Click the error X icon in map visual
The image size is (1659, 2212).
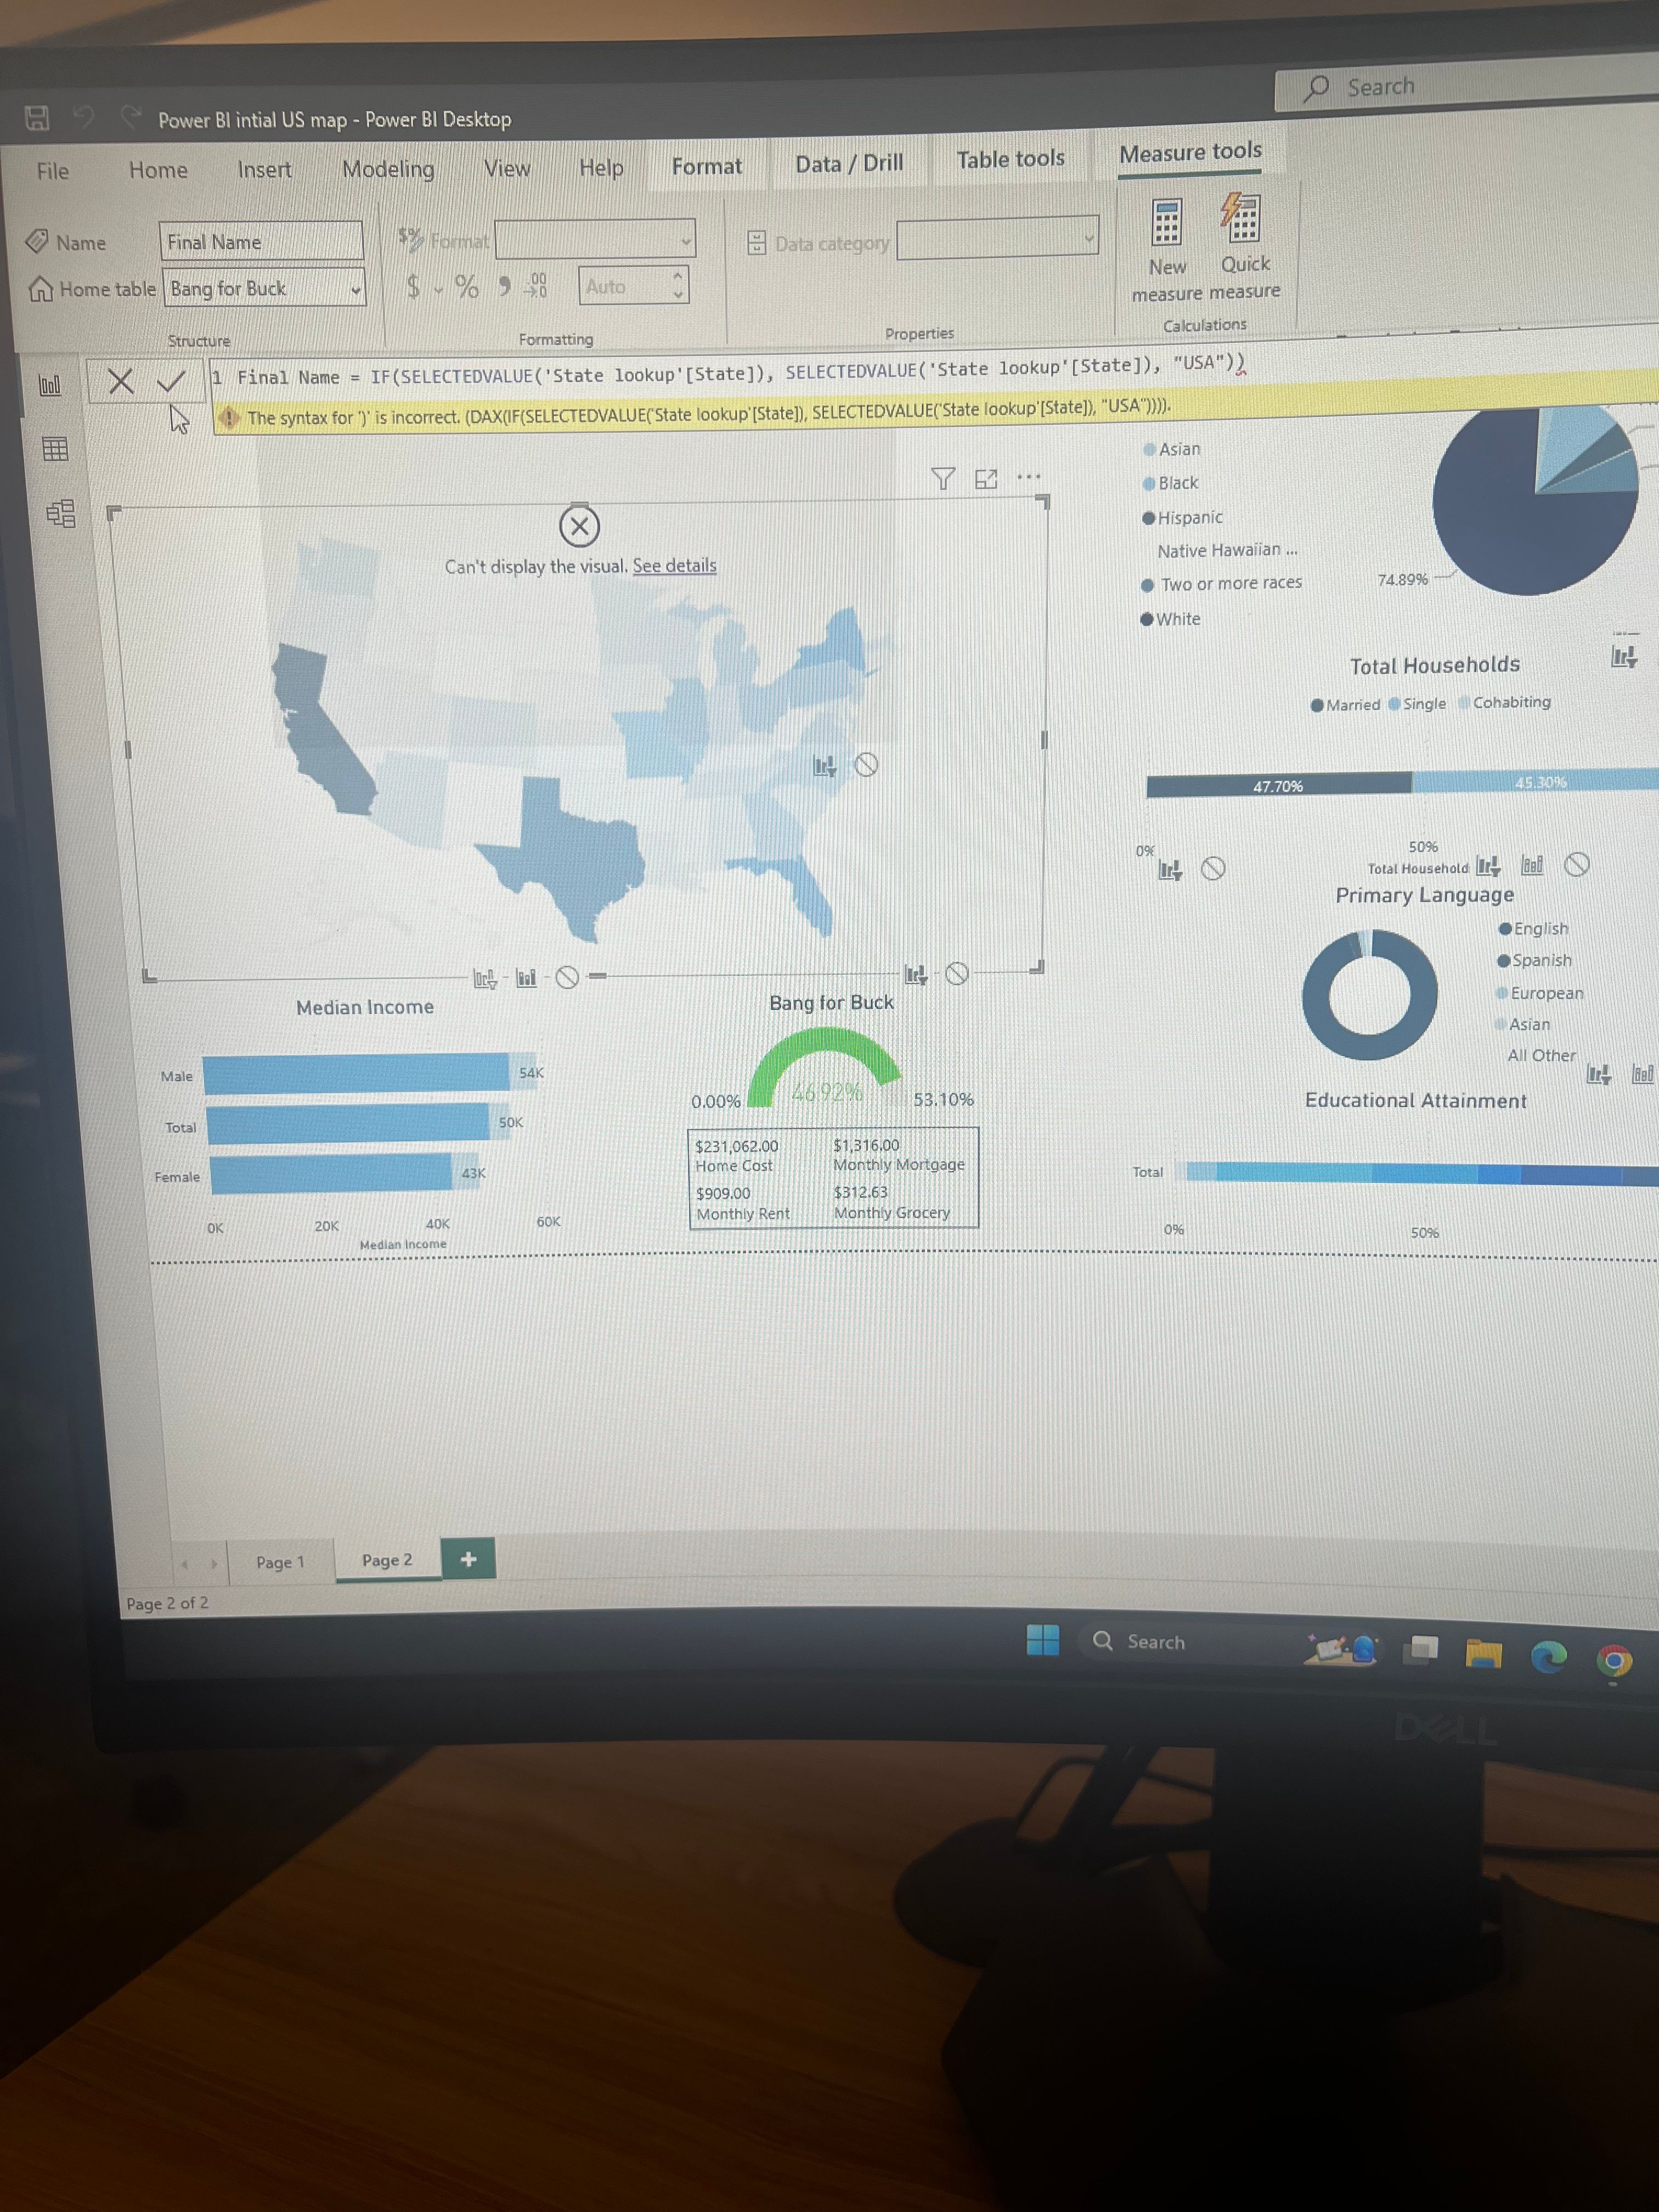click(579, 526)
